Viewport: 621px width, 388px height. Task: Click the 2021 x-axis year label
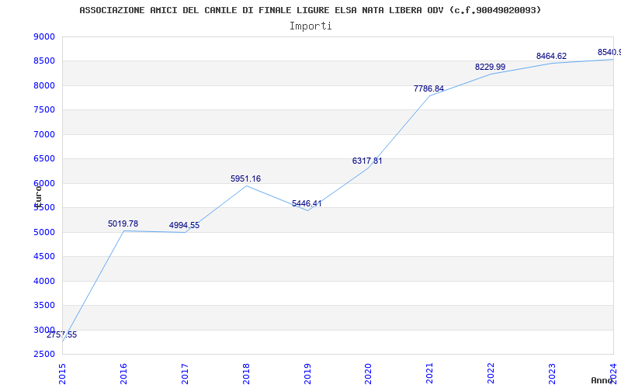pyautogui.click(x=430, y=374)
